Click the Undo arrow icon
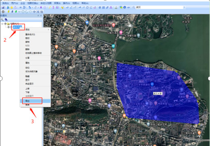The image size is (210, 146). pyautogui.click(x=30, y=7)
